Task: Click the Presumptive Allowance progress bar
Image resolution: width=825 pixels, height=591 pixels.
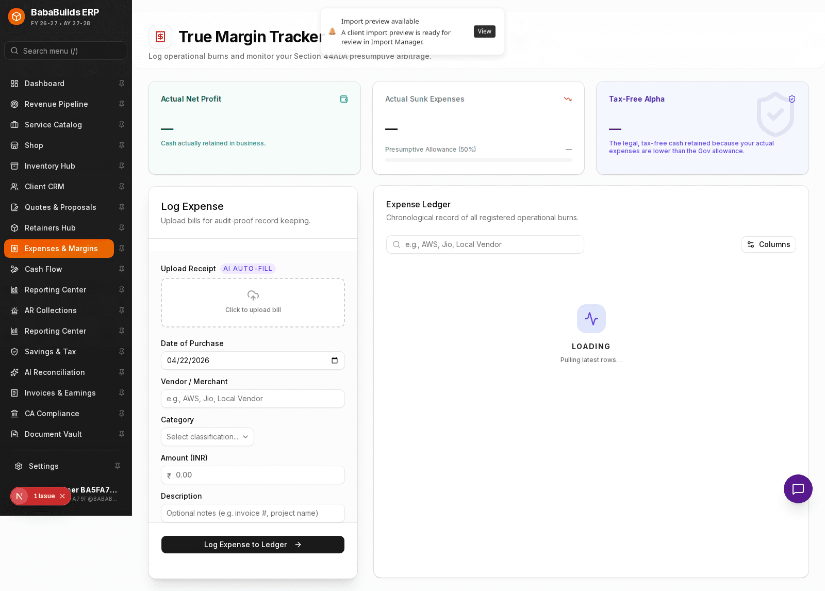Action: (478, 160)
